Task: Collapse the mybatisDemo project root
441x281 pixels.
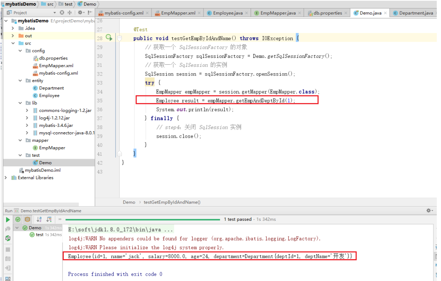Action: (6, 21)
